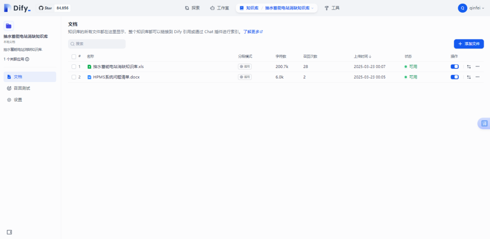Tick the select-all checkbox in the header
The width and height of the screenshot is (490, 239).
[74, 57]
